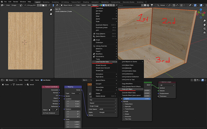
Task: Click the pan hand icon in the image editor
Action: coord(51,14)
